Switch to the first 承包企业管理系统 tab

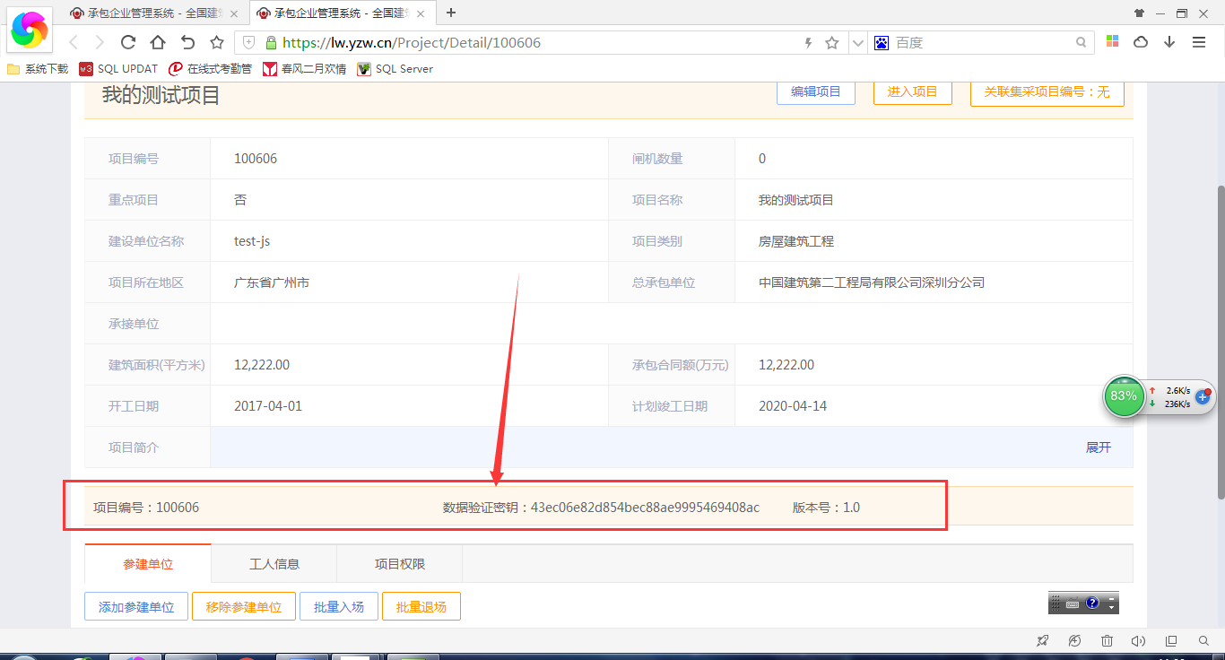(154, 13)
